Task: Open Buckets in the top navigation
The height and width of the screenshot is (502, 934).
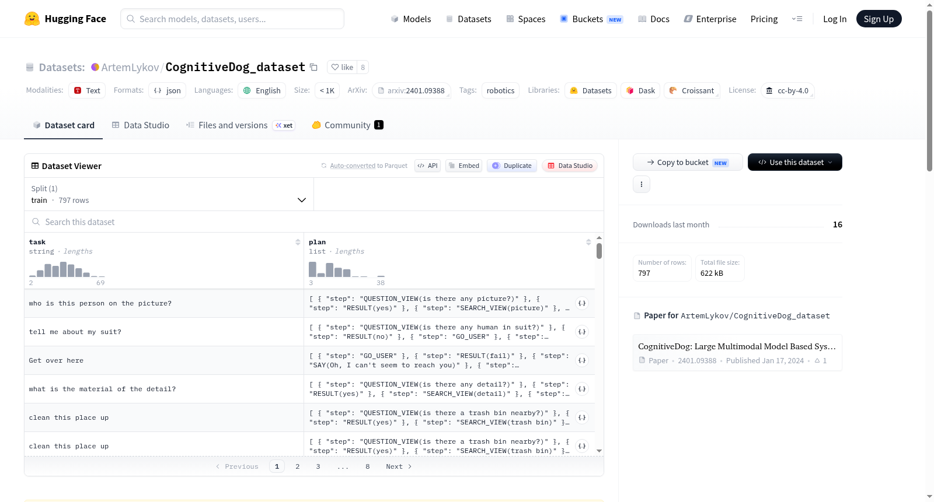Action: (x=591, y=19)
